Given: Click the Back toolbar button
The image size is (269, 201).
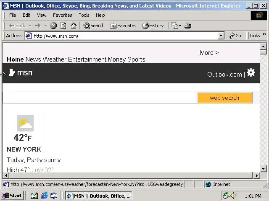Looking at the screenshot, I should click(x=17, y=26).
